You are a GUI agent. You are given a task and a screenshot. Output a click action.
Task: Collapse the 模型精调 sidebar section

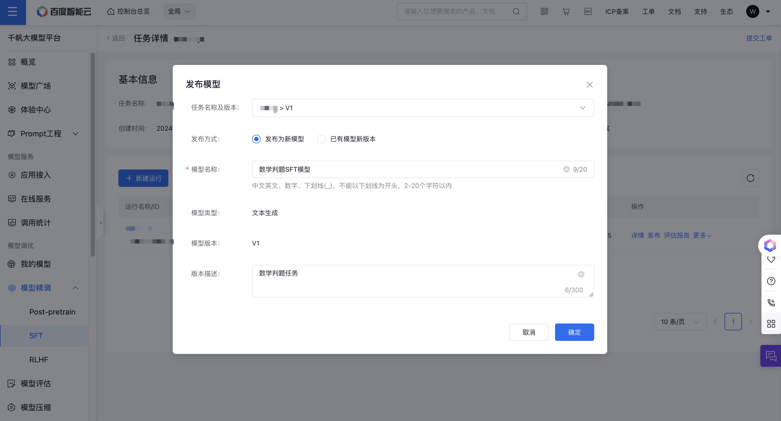pos(44,288)
